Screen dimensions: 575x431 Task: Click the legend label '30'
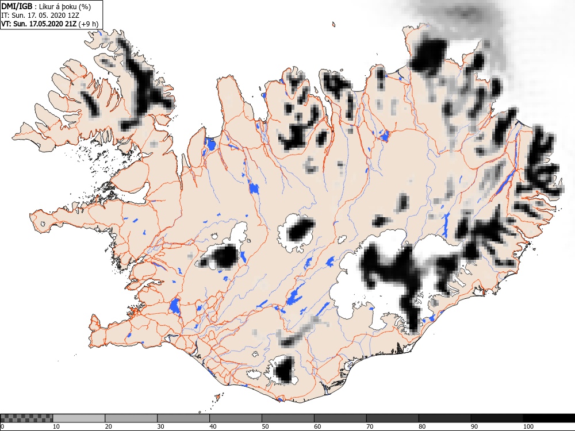pyautogui.click(x=160, y=426)
